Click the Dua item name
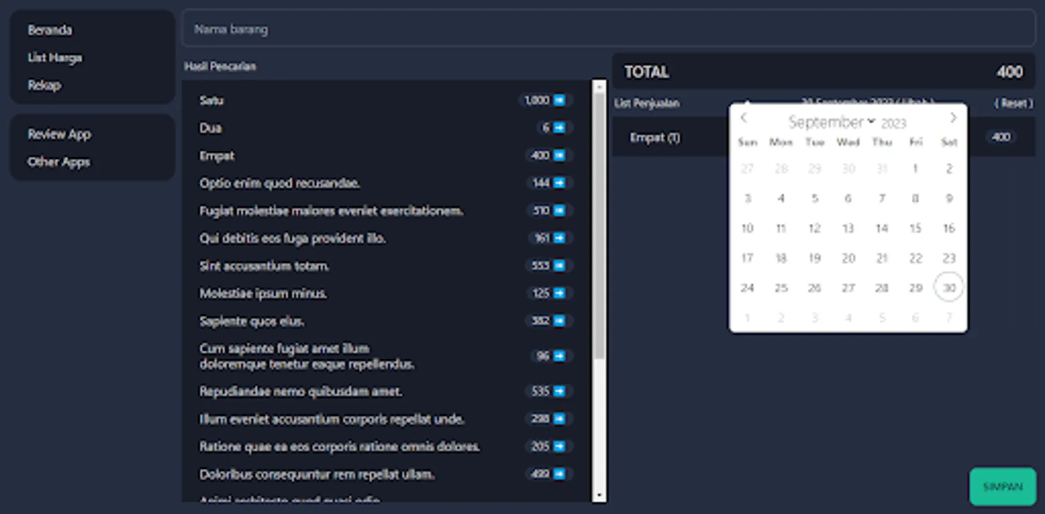This screenshot has width=1045, height=514. (x=210, y=128)
